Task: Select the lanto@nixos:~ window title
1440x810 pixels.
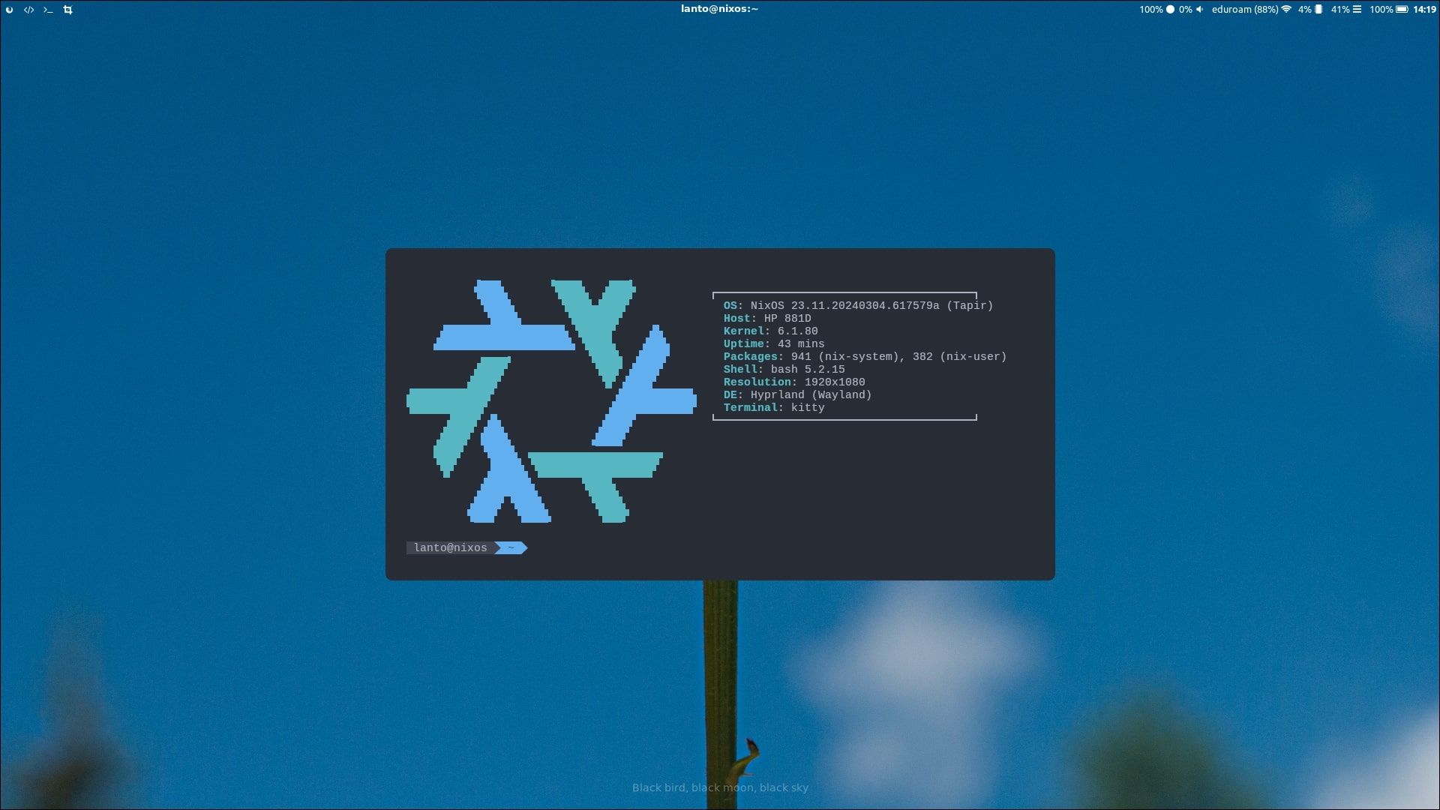Action: pyautogui.click(x=718, y=9)
